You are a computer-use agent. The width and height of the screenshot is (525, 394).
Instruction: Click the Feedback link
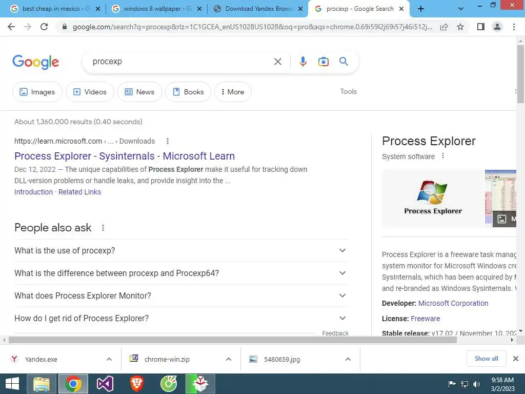click(x=335, y=333)
